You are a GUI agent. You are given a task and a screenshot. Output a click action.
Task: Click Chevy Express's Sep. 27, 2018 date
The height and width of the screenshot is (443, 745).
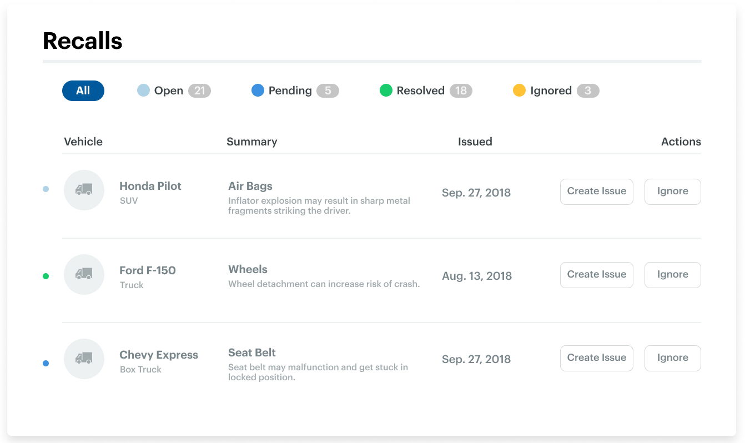point(476,359)
